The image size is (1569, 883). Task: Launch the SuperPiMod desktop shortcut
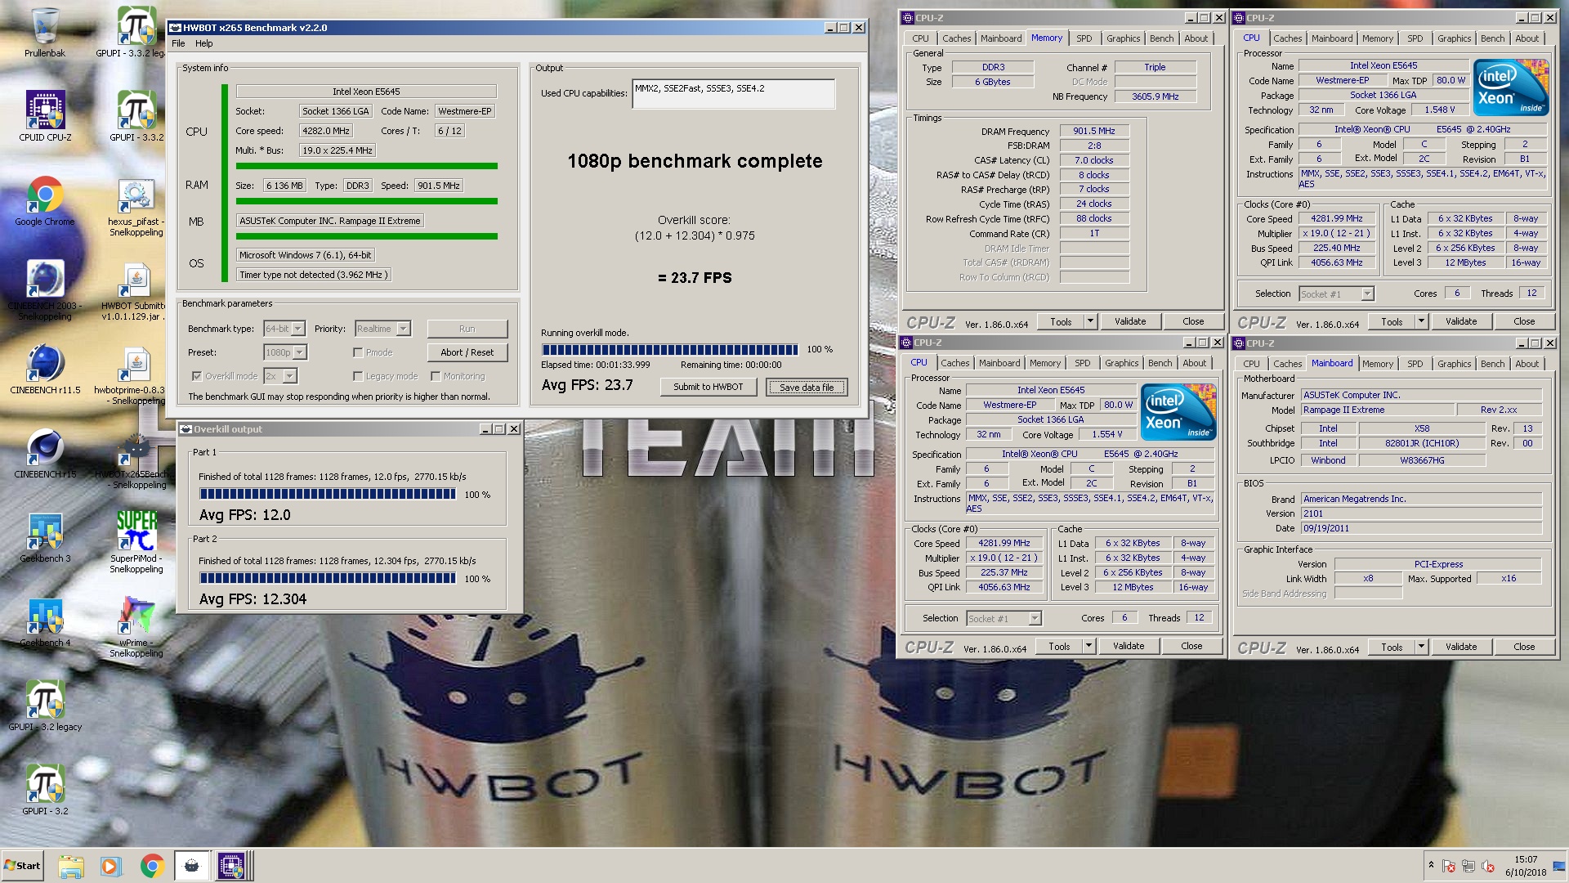[136, 541]
